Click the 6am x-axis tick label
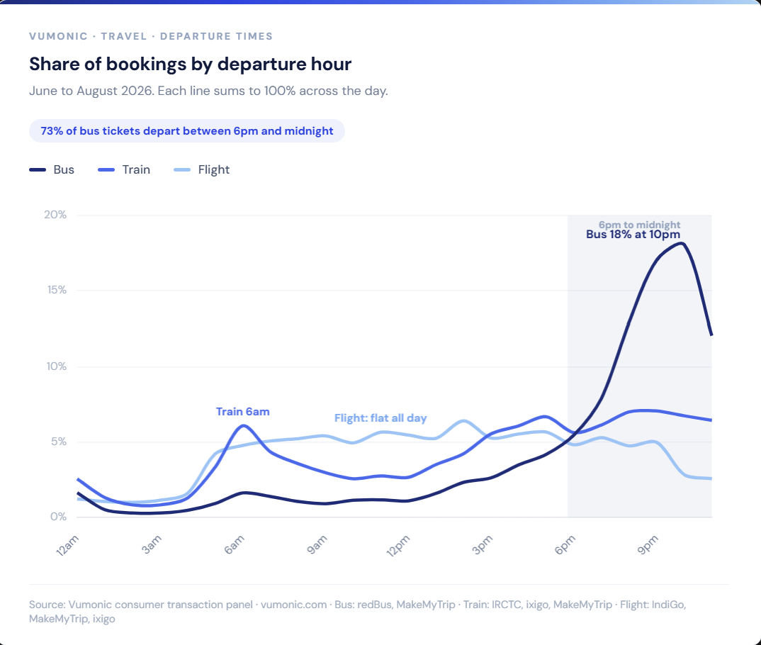Screen dimensions: 761x645 (x=234, y=545)
